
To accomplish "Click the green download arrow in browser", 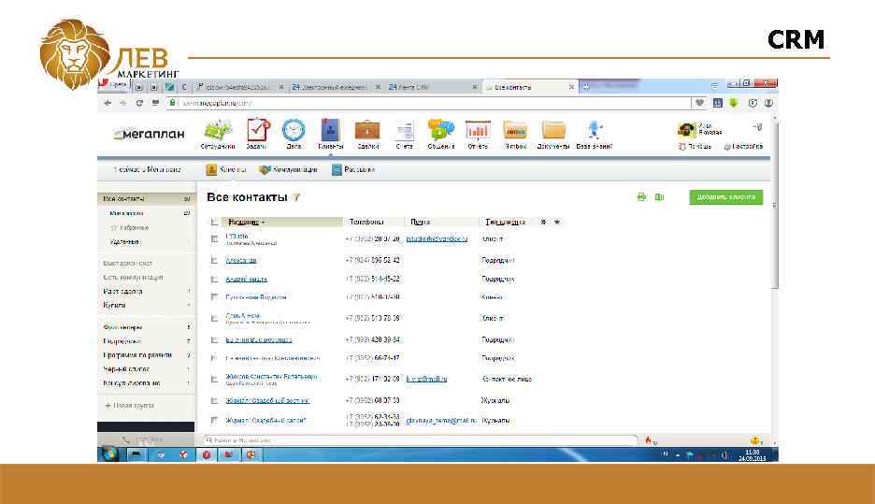I will [x=733, y=103].
